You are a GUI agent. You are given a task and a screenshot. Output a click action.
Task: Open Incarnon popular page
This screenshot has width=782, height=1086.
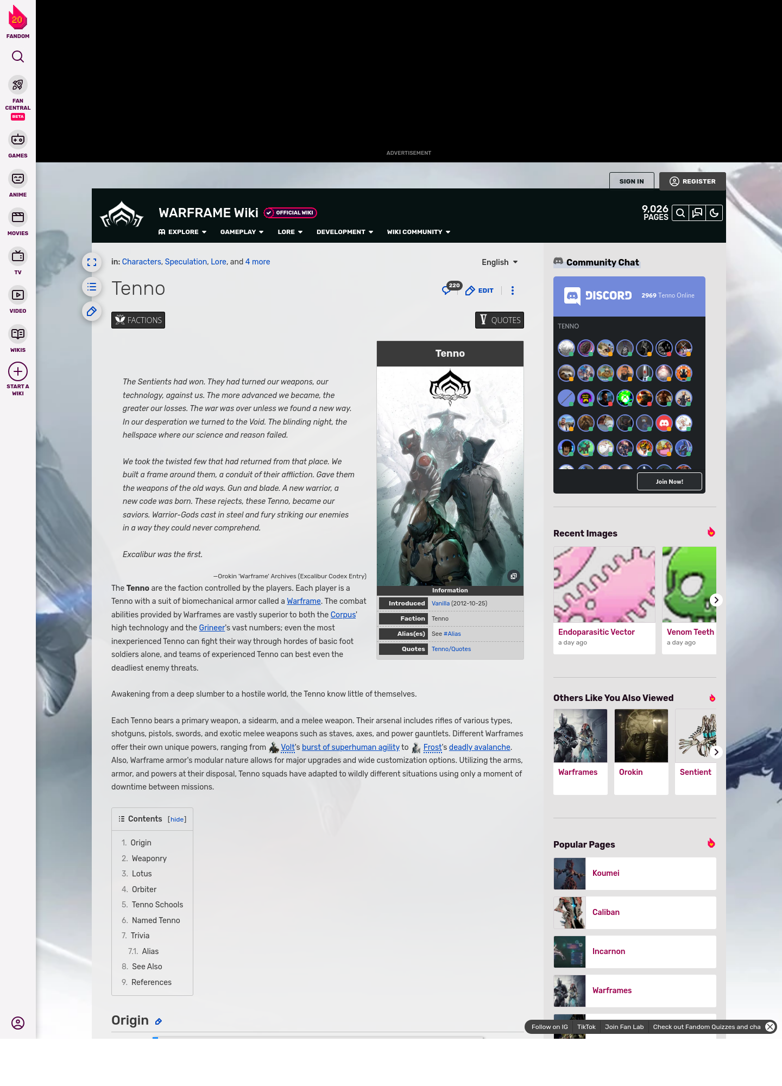click(635, 952)
